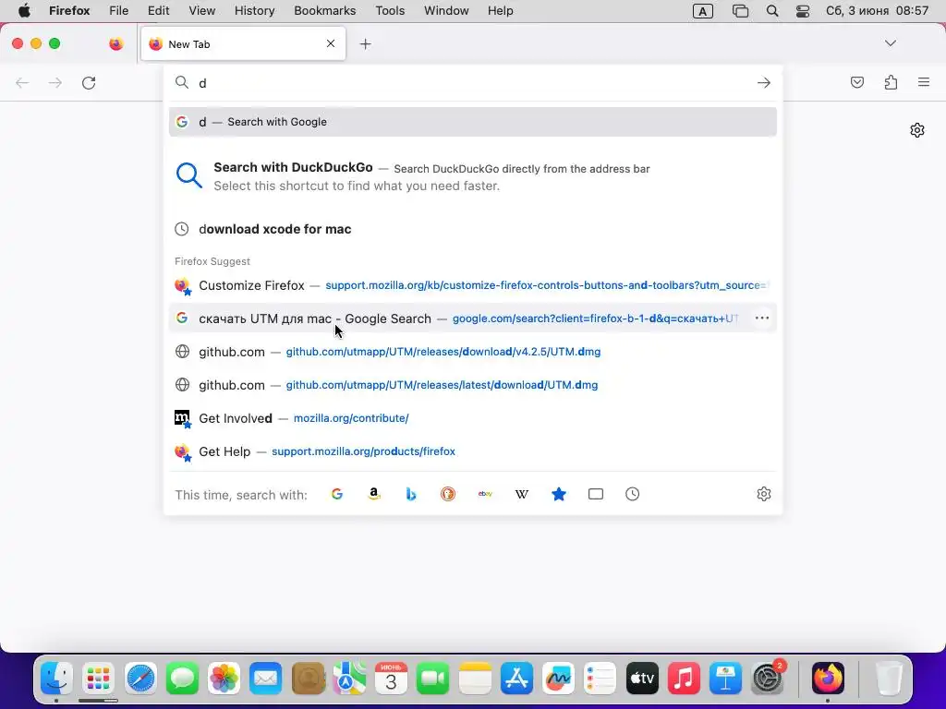Open the New Tab personalize gear icon
The width and height of the screenshot is (946, 709).
point(917,130)
